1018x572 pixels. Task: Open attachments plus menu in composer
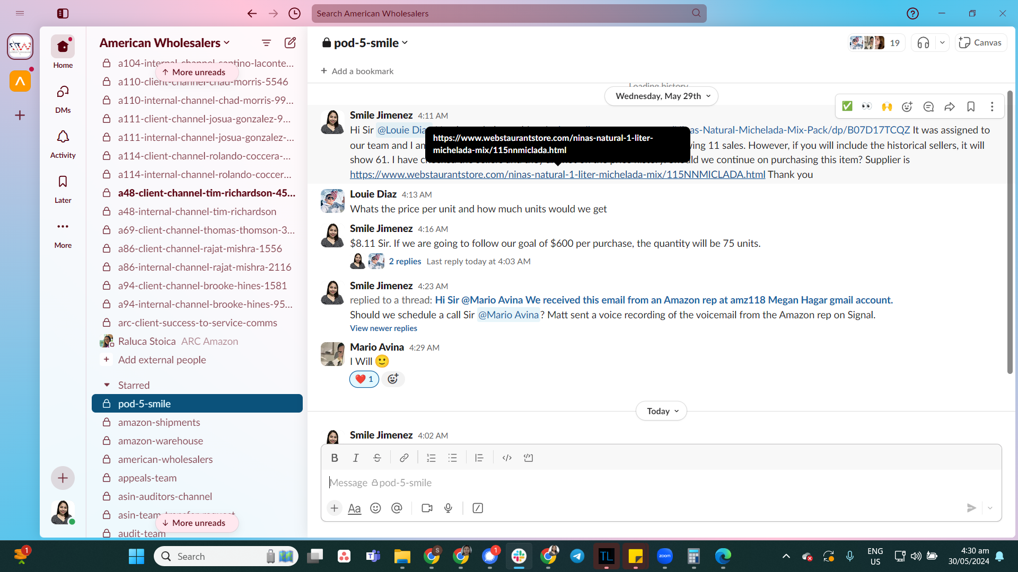(x=334, y=508)
